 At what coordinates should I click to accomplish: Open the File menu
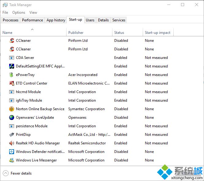[x=5, y=13]
